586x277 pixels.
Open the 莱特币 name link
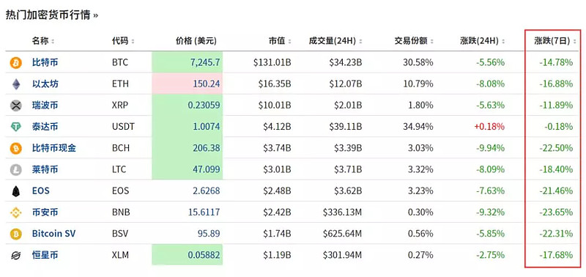point(45,170)
